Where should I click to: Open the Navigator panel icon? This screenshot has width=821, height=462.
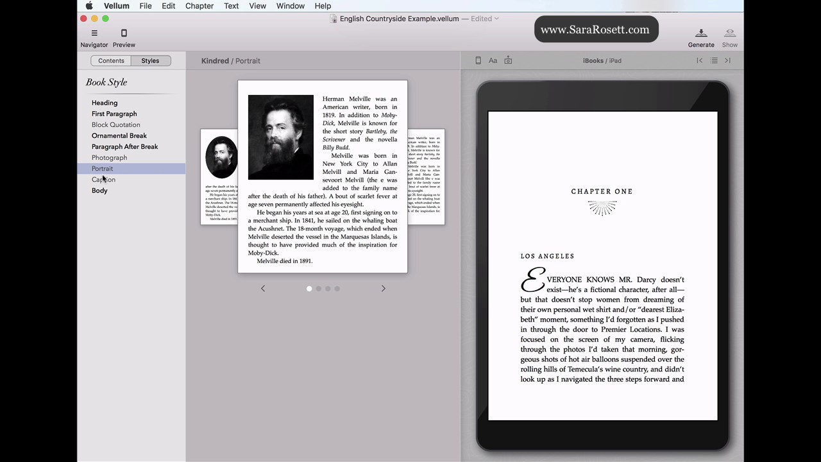pyautogui.click(x=94, y=33)
